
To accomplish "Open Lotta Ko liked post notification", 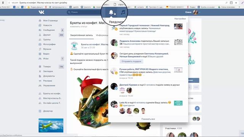I will (x=148, y=107).
